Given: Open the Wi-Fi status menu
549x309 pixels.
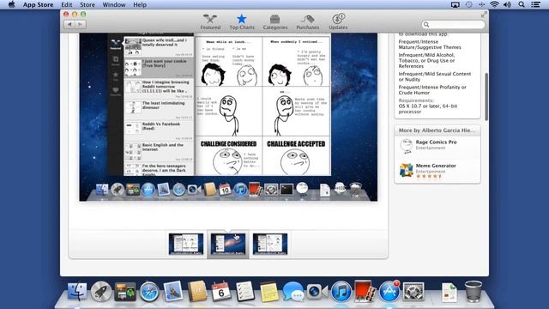Looking at the screenshot, I should 494,4.
